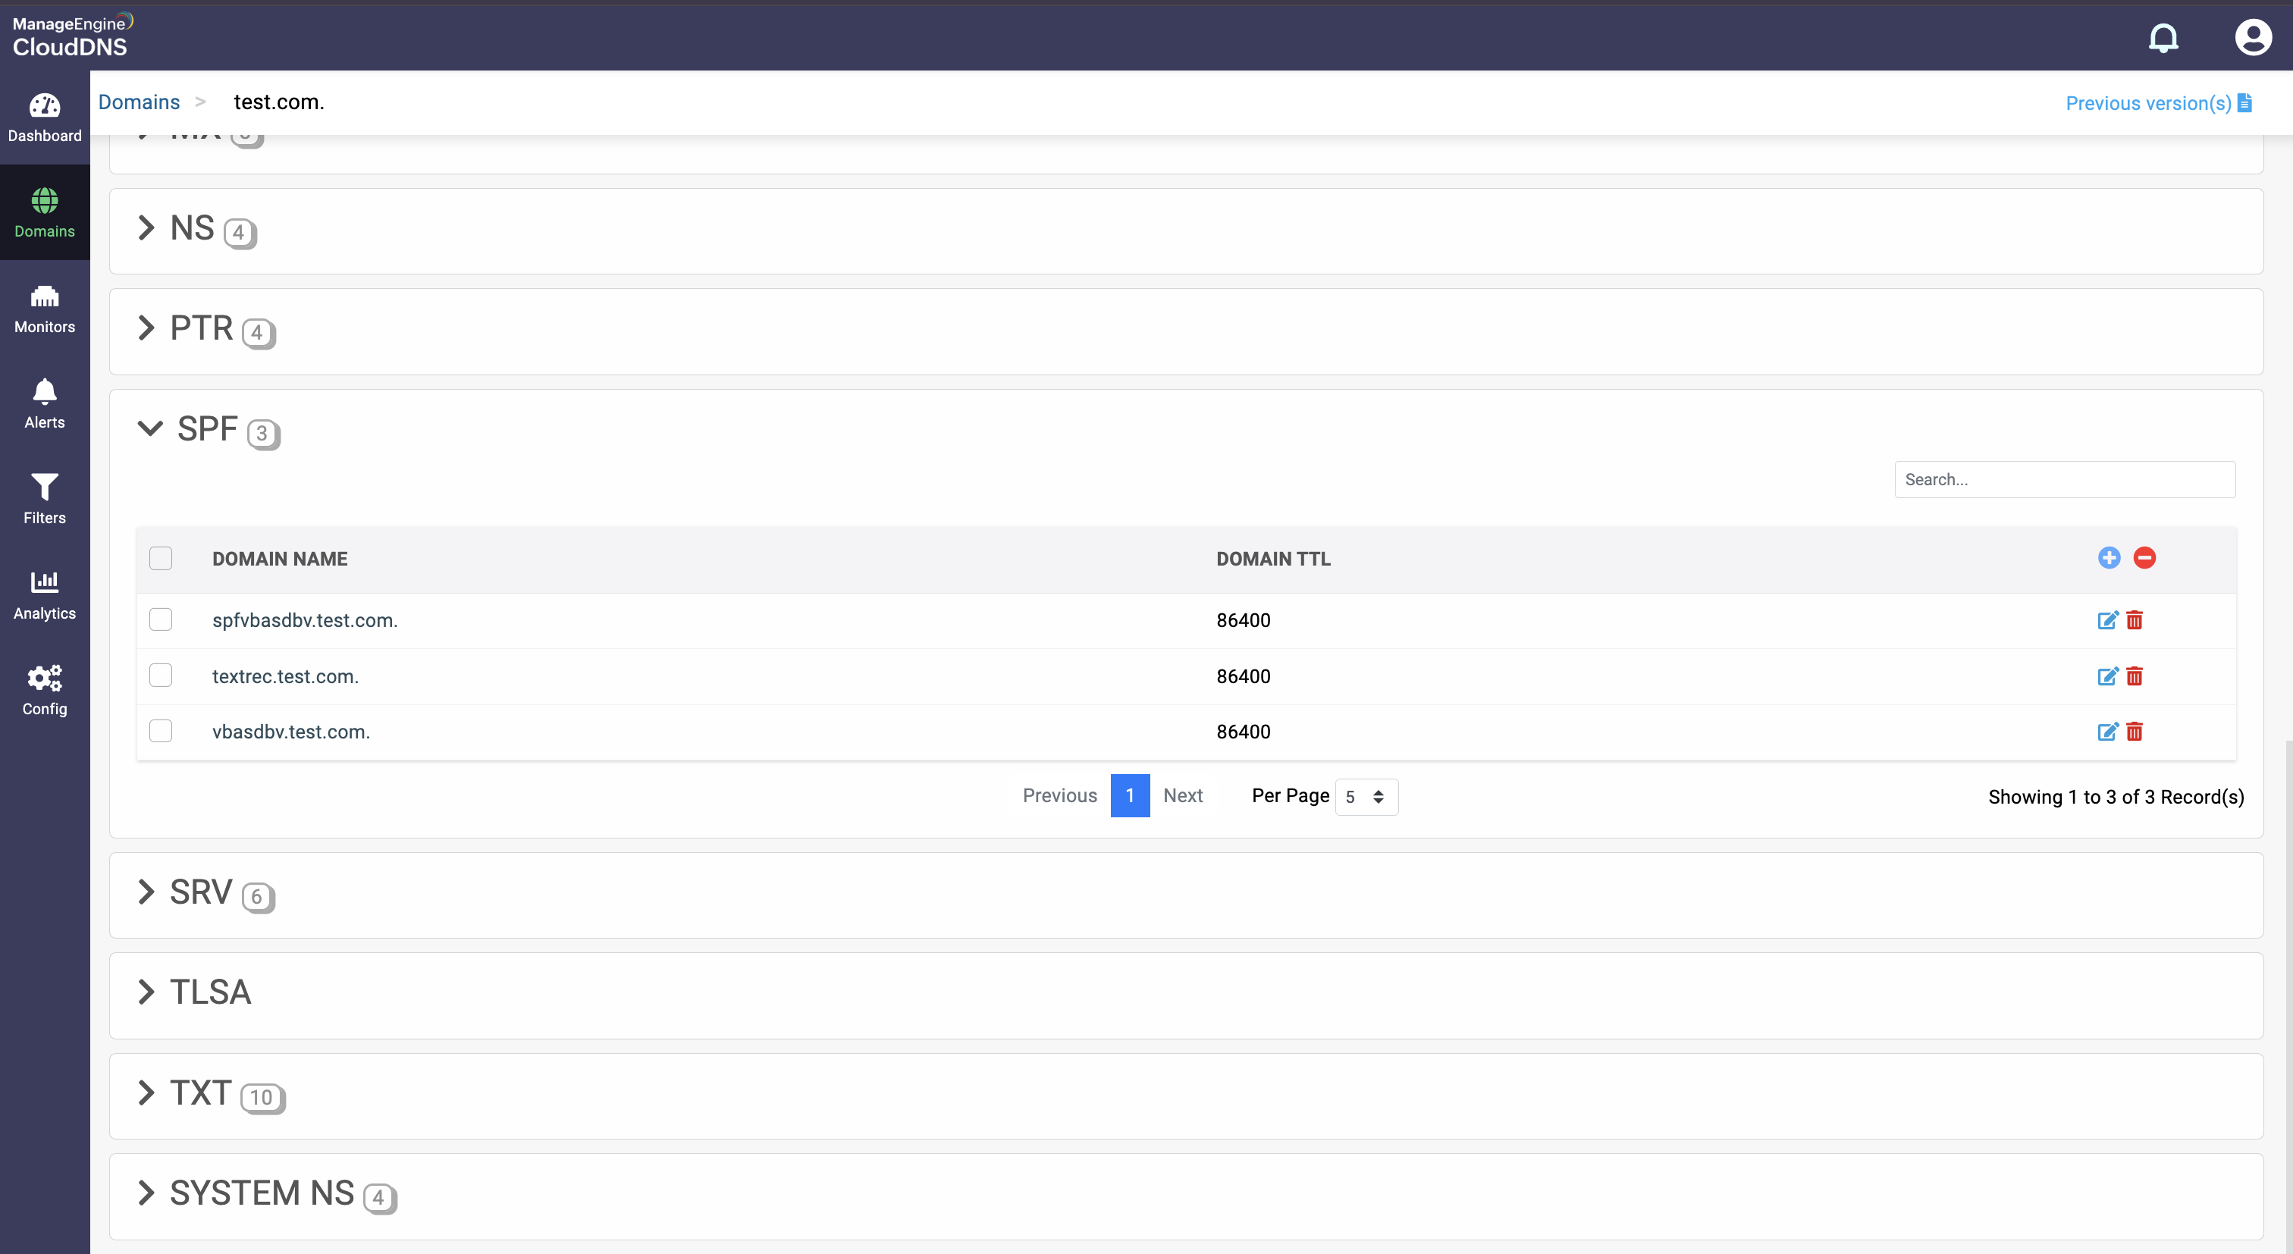Expand the TXT records section
This screenshot has height=1254, width=2293.
(147, 1093)
